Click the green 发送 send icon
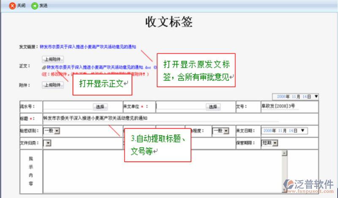This screenshot has width=338, height=198. 35,6
